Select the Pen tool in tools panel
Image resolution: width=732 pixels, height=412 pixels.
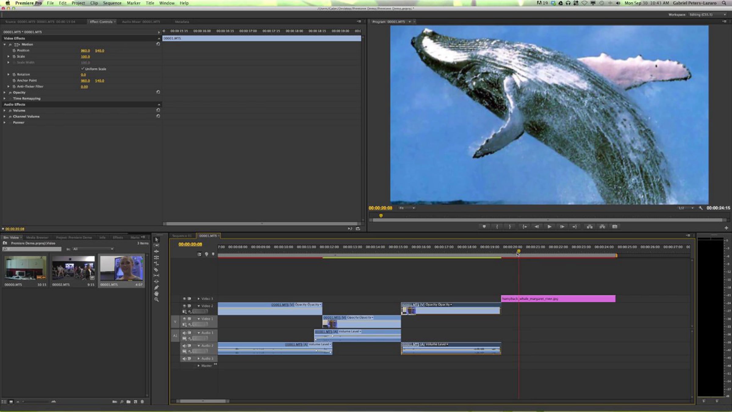point(156,287)
